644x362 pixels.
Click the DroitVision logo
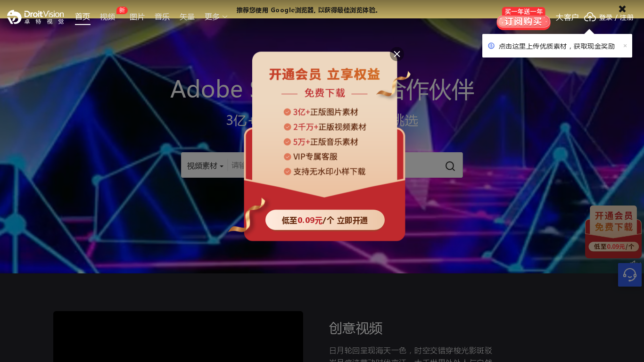point(35,17)
